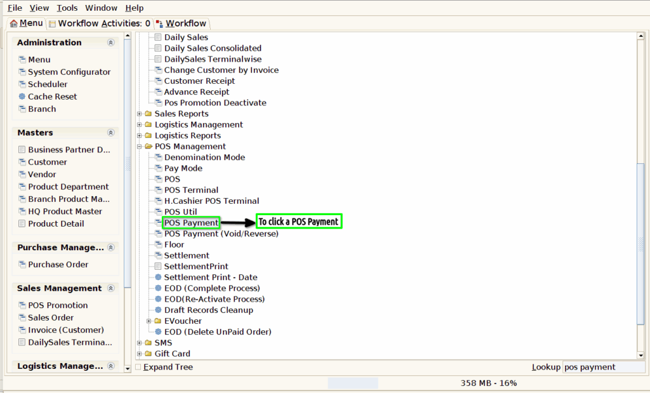Click the Draft Records Cleanup process icon
Screen dimensions: 650x393
click(x=158, y=310)
